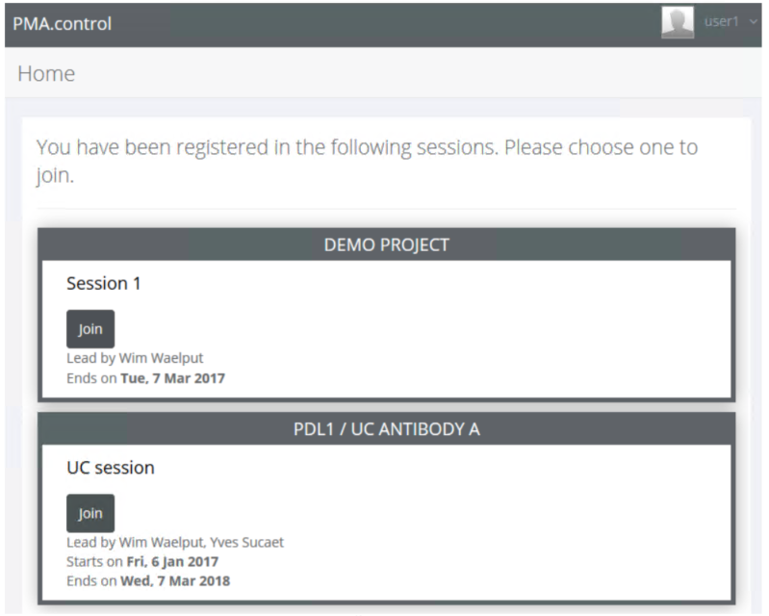Click the empty dark top navigation bar
769x616 pixels.
(385, 23)
